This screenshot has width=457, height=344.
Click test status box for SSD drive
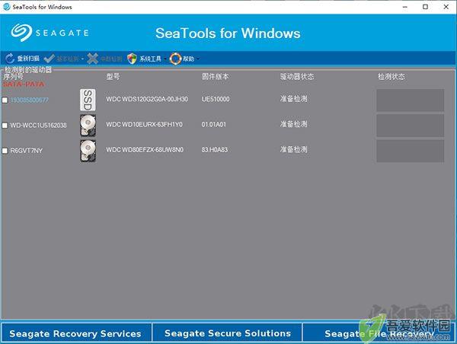click(410, 100)
